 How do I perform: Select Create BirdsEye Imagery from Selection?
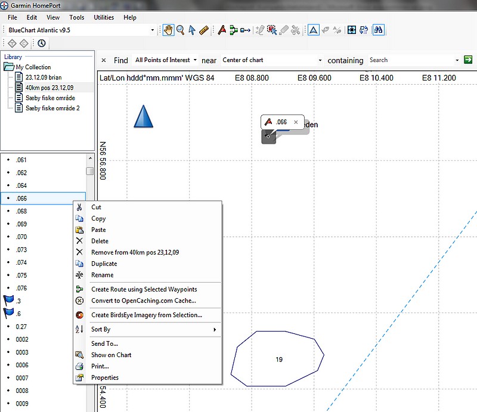pyautogui.click(x=147, y=315)
